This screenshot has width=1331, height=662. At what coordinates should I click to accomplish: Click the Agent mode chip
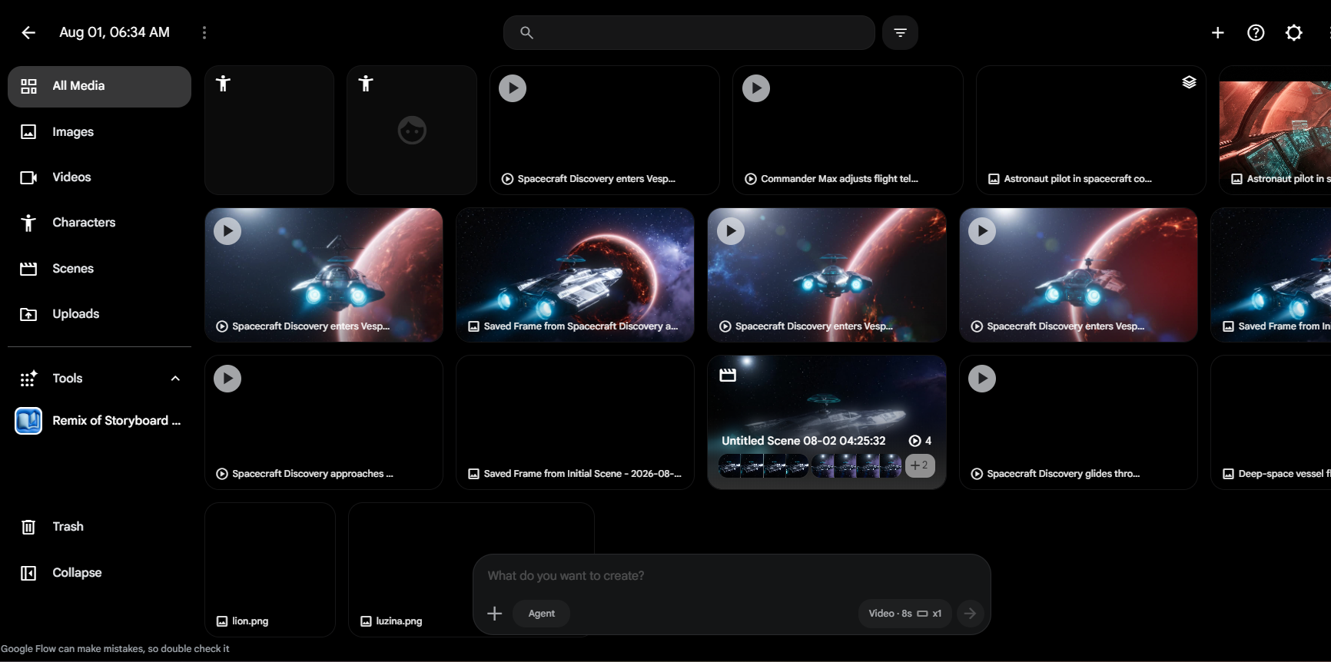click(542, 614)
